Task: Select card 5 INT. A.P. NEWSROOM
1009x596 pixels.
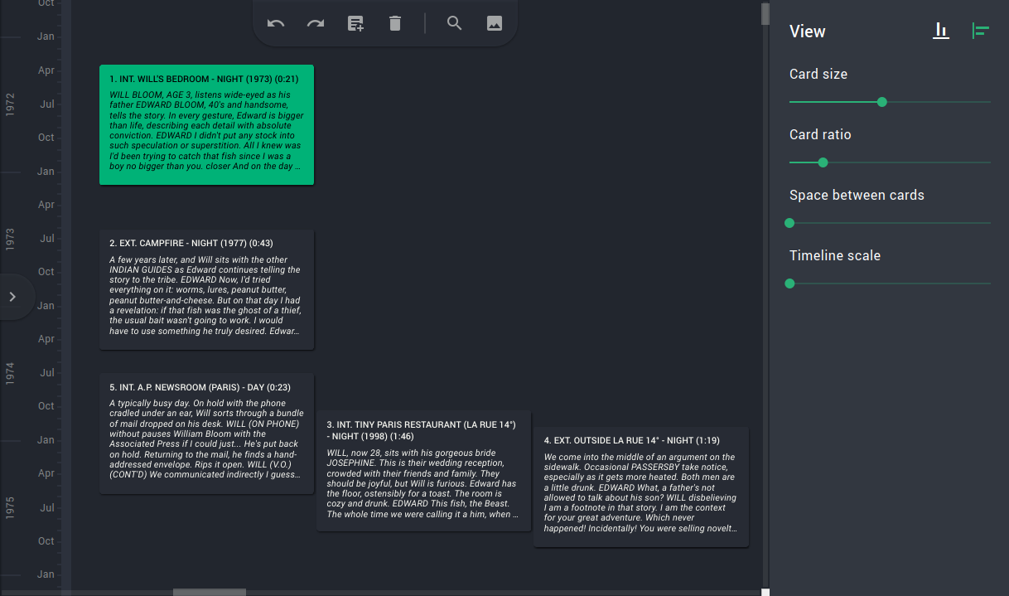Action: coord(207,434)
